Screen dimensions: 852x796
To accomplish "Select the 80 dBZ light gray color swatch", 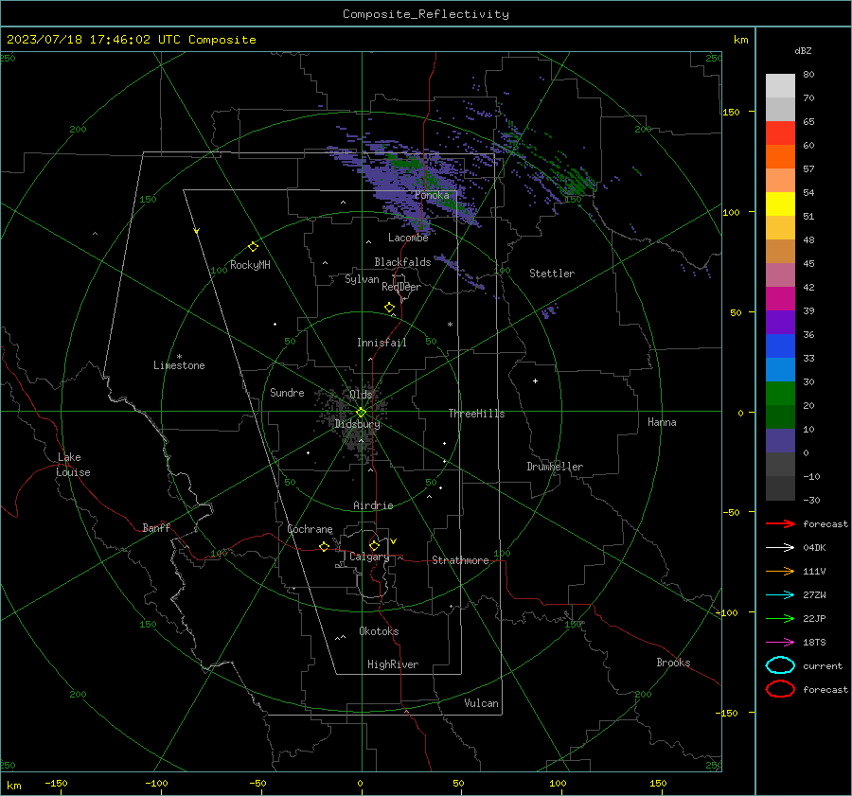I will [780, 85].
